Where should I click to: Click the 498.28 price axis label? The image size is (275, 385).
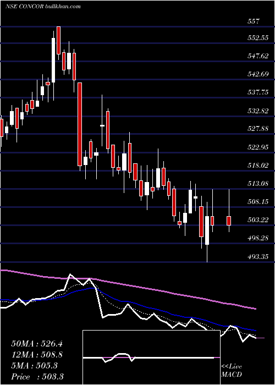click(258, 238)
